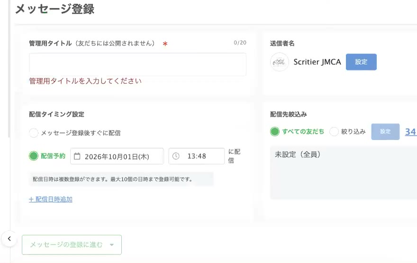Open the date picker showing 2026年10月01日(木)
This screenshot has height=263, width=417.
click(117, 156)
